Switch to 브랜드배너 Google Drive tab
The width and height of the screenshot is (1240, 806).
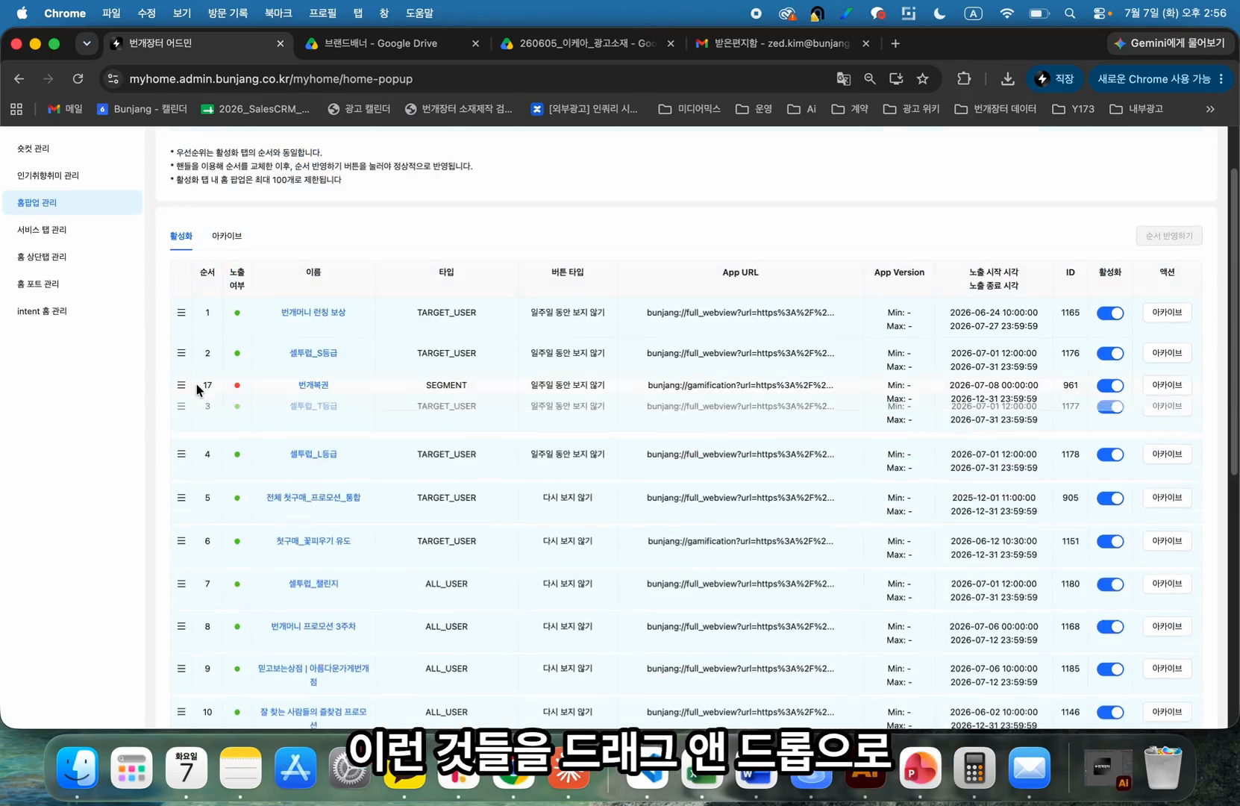[x=392, y=43]
